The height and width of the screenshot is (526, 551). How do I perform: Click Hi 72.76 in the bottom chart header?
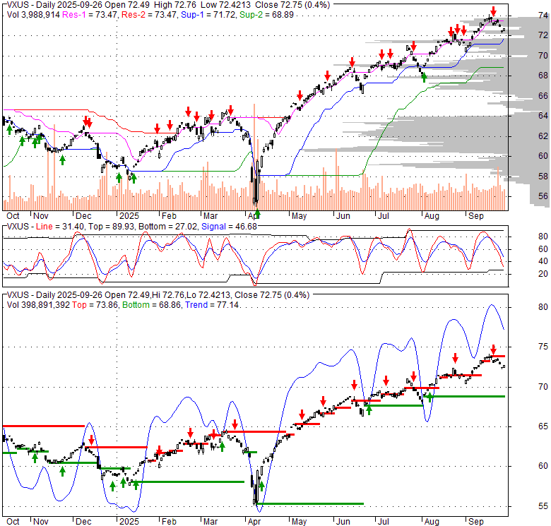pyautogui.click(x=167, y=295)
